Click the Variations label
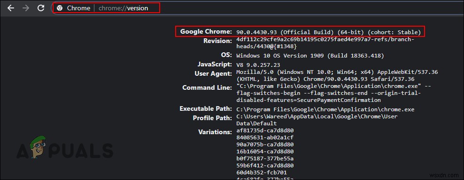 [x=215, y=132]
